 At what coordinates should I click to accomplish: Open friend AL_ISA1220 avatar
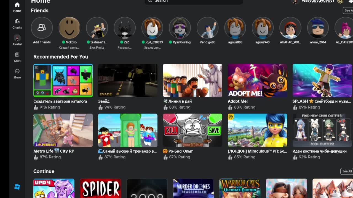[344, 28]
